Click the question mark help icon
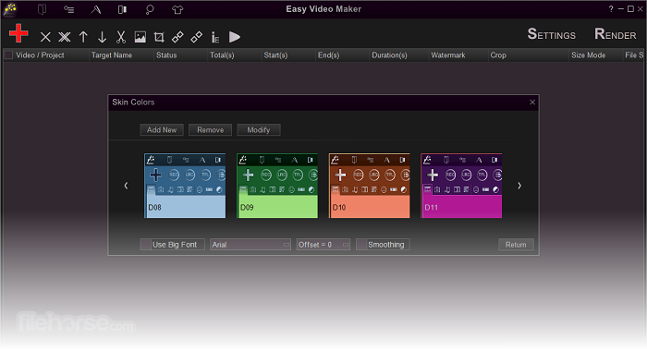 tap(611, 8)
